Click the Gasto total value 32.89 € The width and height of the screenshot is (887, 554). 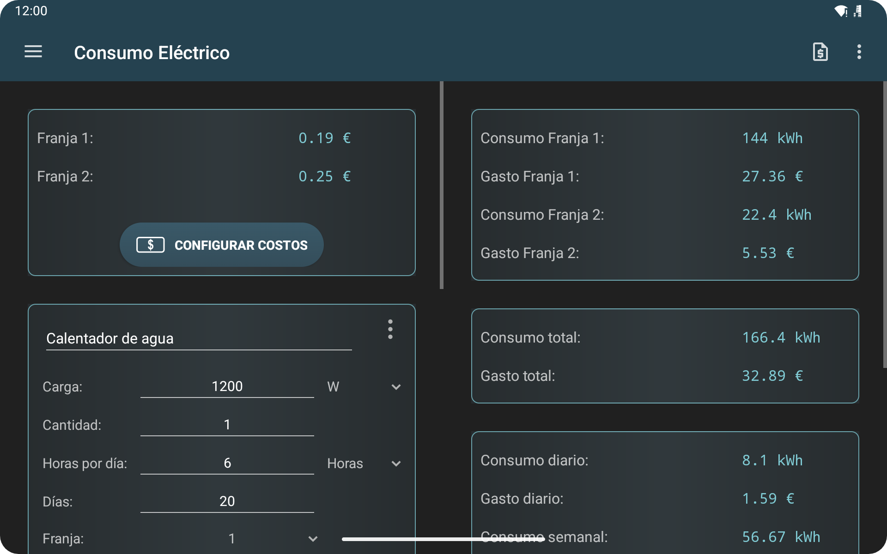(772, 376)
